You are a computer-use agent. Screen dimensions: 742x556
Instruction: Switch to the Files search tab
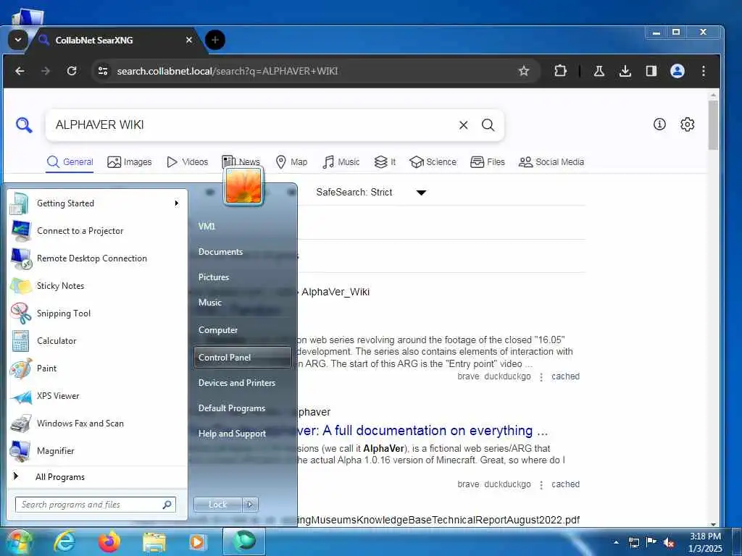click(x=488, y=162)
